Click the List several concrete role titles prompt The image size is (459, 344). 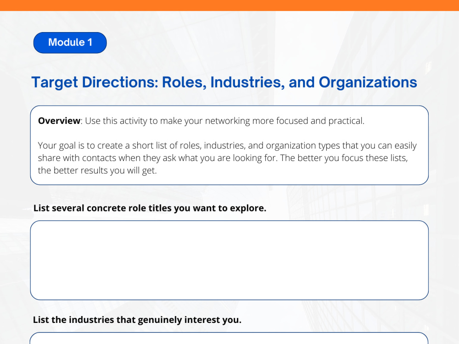150,208
